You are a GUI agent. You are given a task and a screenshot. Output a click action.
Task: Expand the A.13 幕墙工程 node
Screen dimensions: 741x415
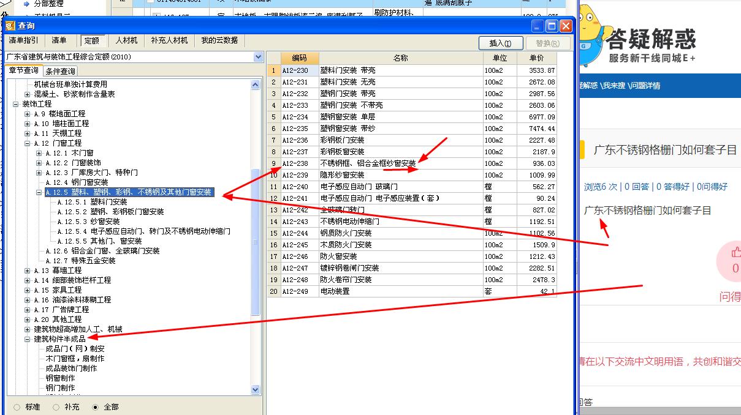[27, 271]
